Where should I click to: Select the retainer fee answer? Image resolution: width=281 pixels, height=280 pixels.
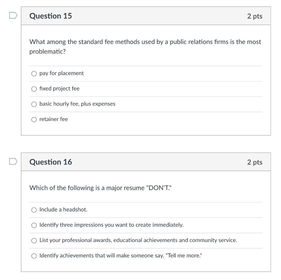point(34,119)
